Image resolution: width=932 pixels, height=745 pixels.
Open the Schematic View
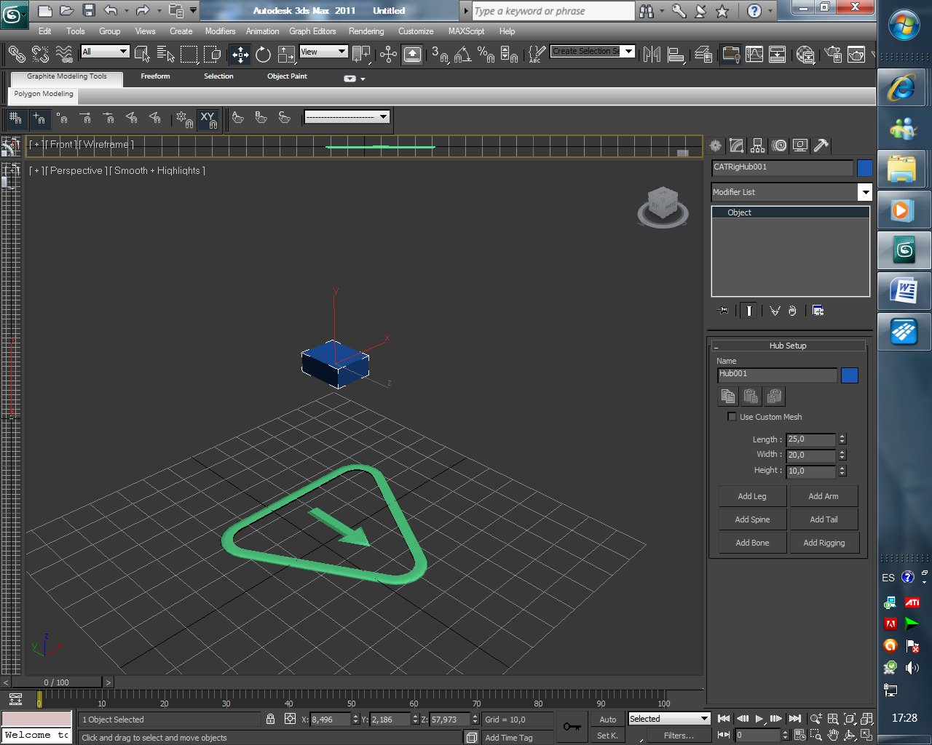[x=778, y=55]
